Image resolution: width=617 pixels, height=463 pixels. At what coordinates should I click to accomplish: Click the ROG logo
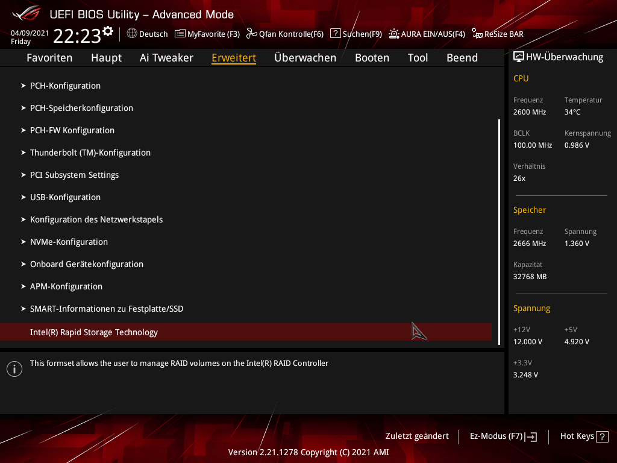(x=27, y=13)
